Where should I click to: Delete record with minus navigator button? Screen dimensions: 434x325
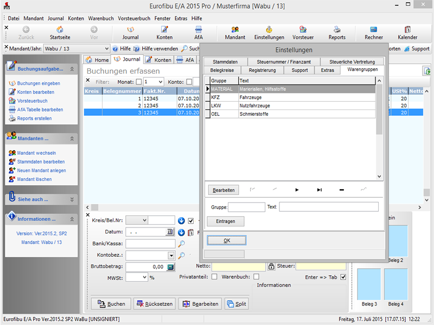coord(342,190)
